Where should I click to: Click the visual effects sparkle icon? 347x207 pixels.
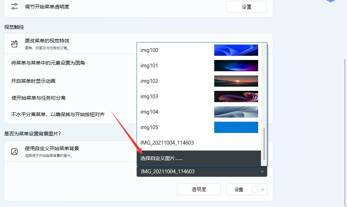[14, 44]
